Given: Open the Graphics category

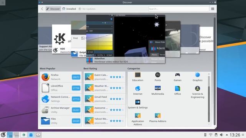Looking at the screenshot, I should [197, 77].
